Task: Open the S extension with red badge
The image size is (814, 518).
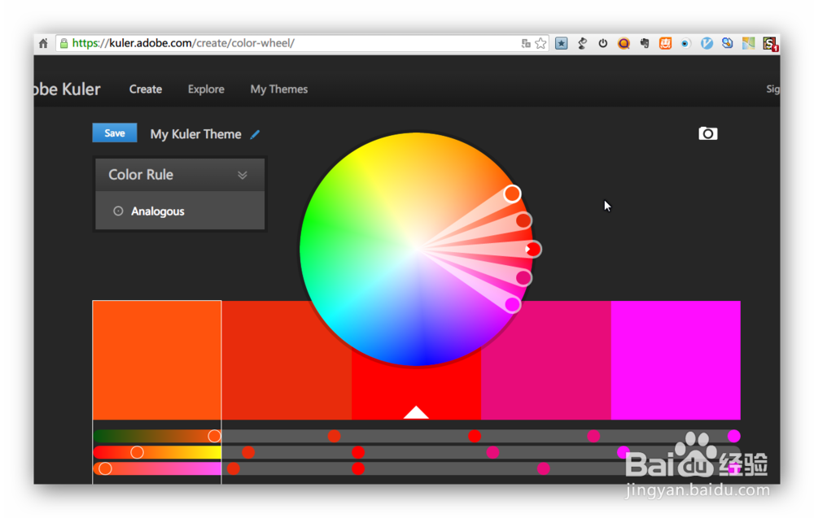Action: pyautogui.click(x=770, y=44)
